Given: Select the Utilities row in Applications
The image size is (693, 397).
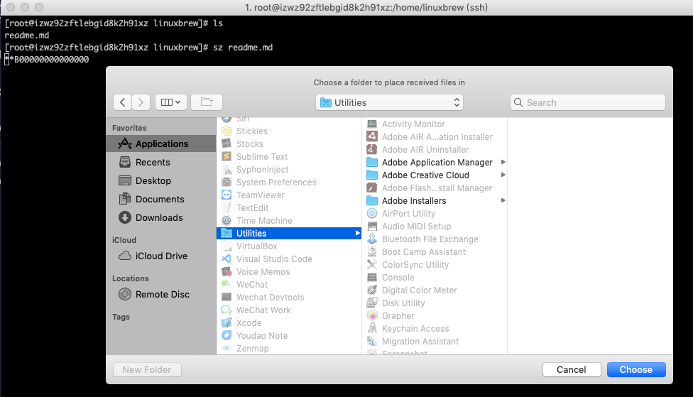Looking at the screenshot, I should point(289,234).
